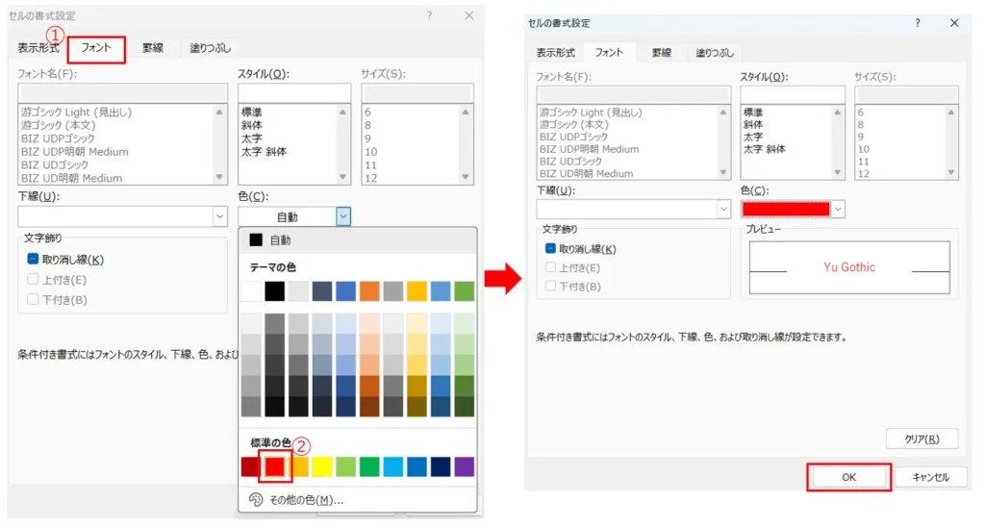The height and width of the screenshot is (527, 985).
Task: Pick the standard orange swatch beside red
Action: tap(299, 466)
